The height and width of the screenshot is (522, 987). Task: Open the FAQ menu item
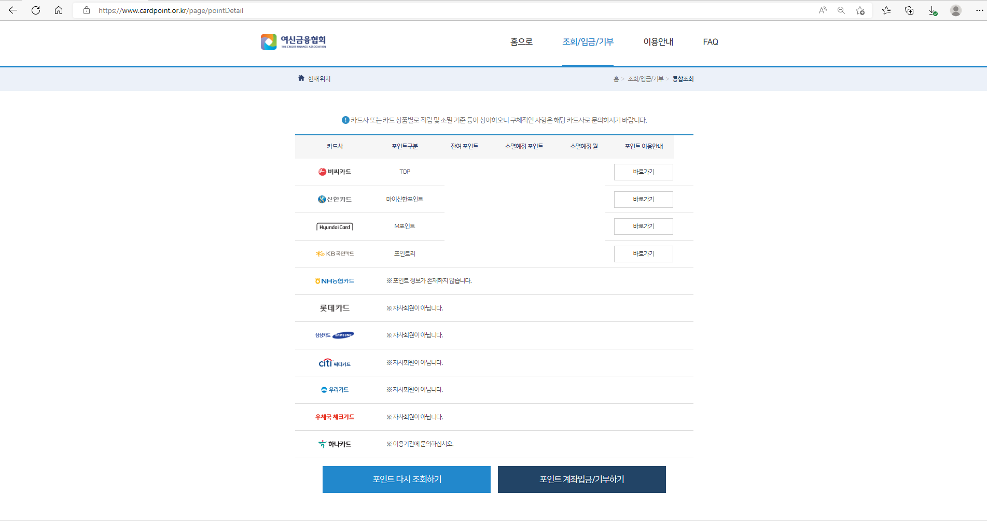[x=710, y=42]
